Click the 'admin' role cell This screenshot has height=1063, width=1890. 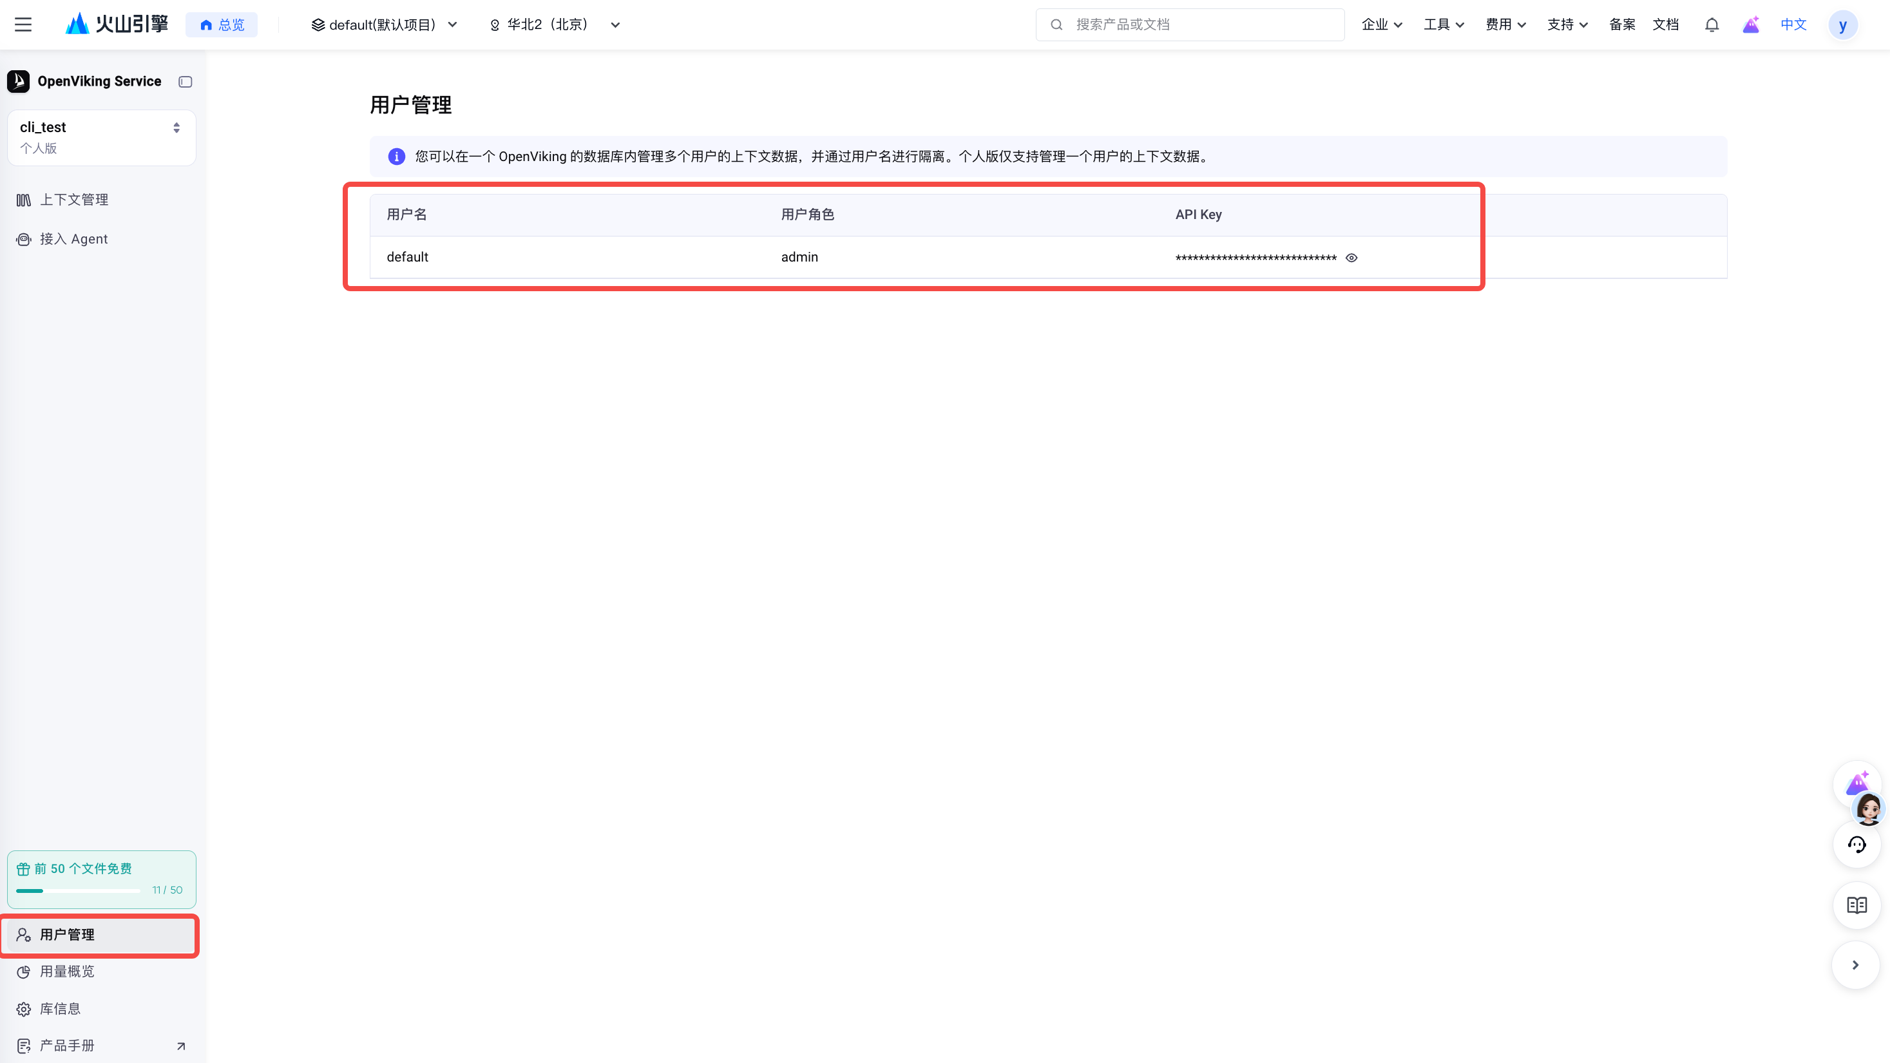click(799, 257)
